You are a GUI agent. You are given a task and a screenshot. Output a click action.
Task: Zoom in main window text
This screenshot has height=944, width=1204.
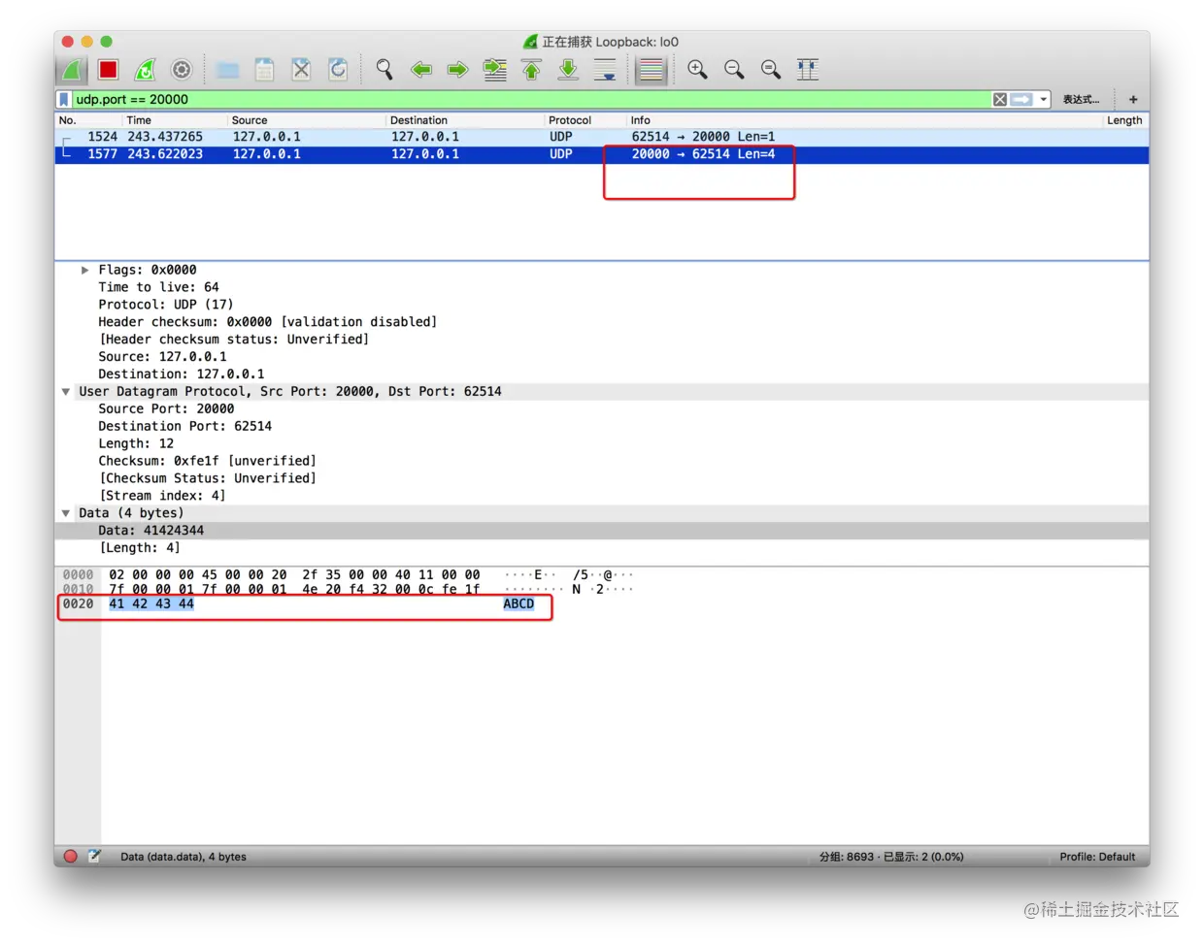[x=697, y=70]
